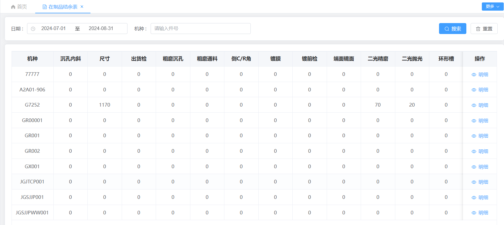Image resolution: width=504 pixels, height=225 pixels.
Task: Focus the 机种 part number input
Action: pos(201,29)
